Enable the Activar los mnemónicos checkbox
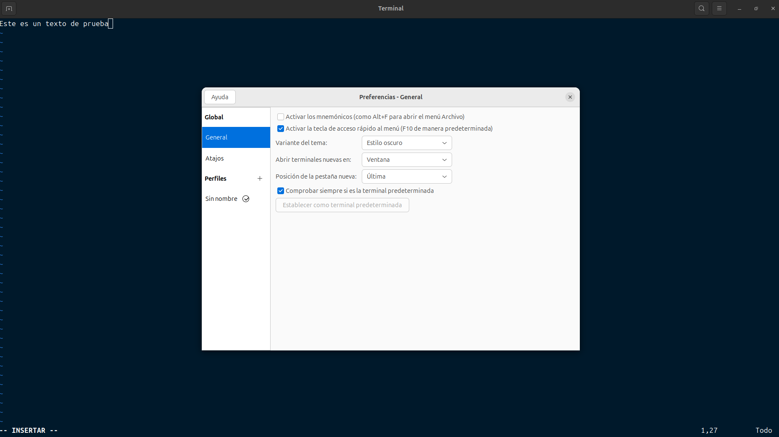The height and width of the screenshot is (437, 779). [x=281, y=117]
